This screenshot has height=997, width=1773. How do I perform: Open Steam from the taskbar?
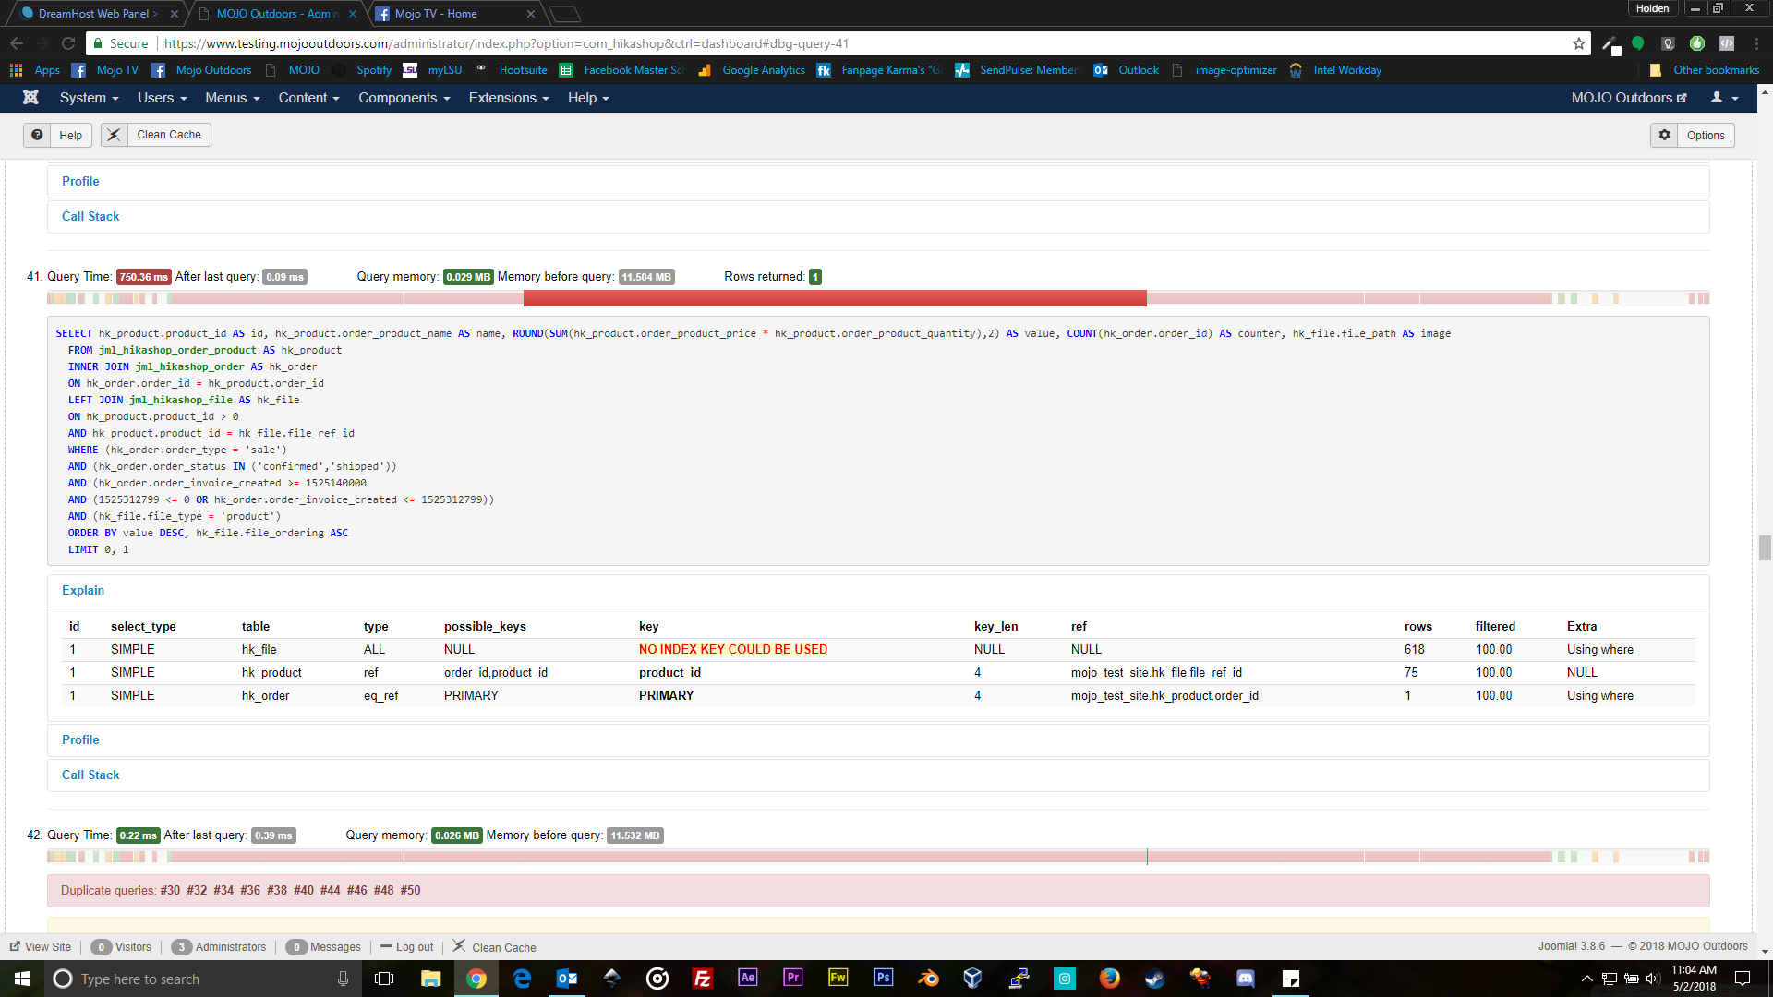click(1154, 979)
